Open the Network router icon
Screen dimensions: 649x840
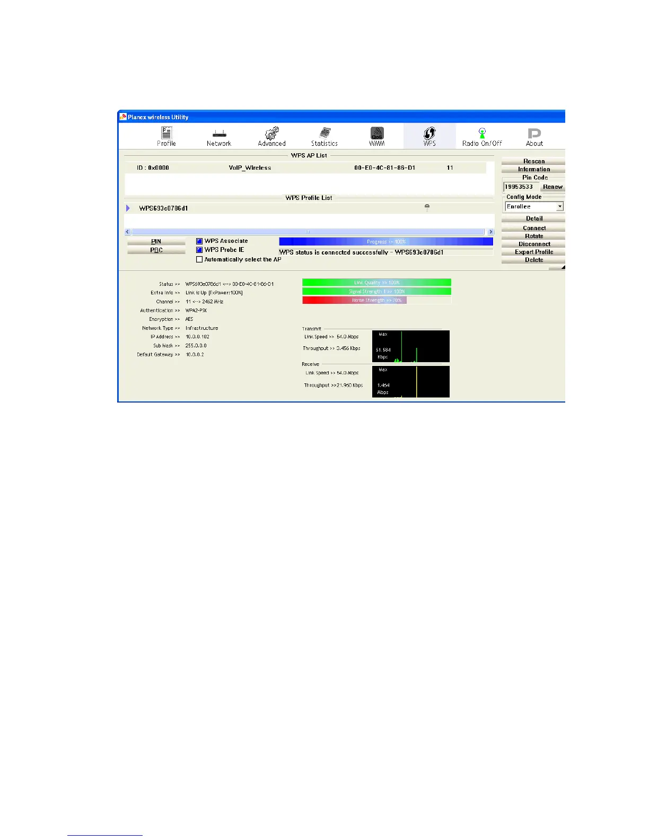click(219, 134)
